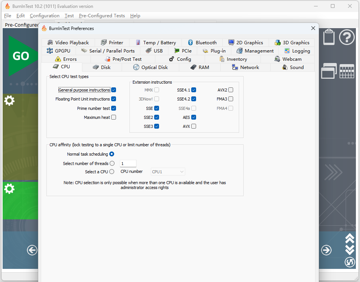Uncheck Floating Point Unit instructions
The width and height of the screenshot is (360, 282).
click(x=114, y=99)
